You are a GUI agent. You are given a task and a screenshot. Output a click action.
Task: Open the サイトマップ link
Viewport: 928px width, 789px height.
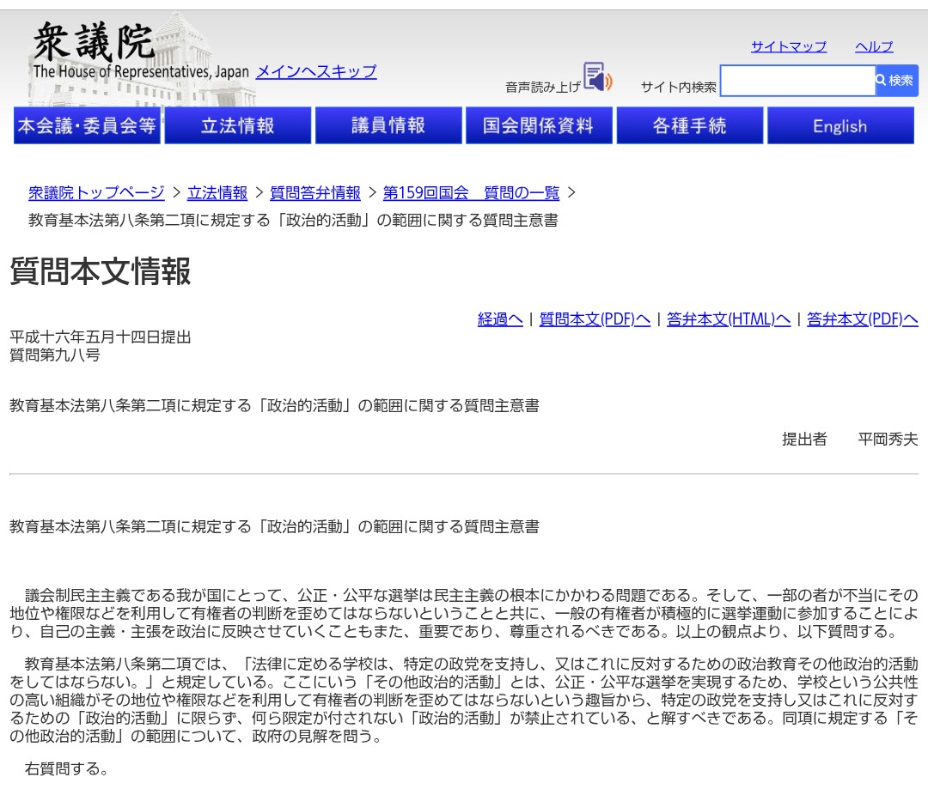(788, 46)
